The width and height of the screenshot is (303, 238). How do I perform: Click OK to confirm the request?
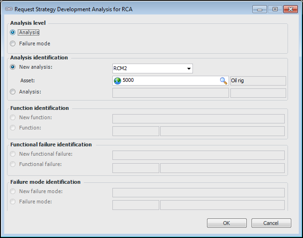click(227, 223)
